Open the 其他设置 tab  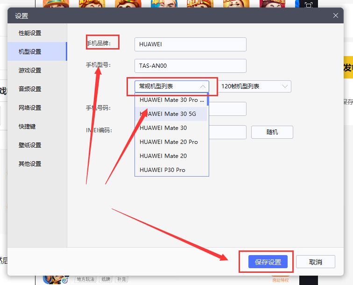pos(30,164)
